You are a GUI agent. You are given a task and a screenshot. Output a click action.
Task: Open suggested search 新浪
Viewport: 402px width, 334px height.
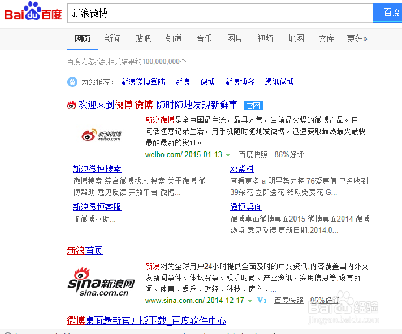(x=183, y=82)
